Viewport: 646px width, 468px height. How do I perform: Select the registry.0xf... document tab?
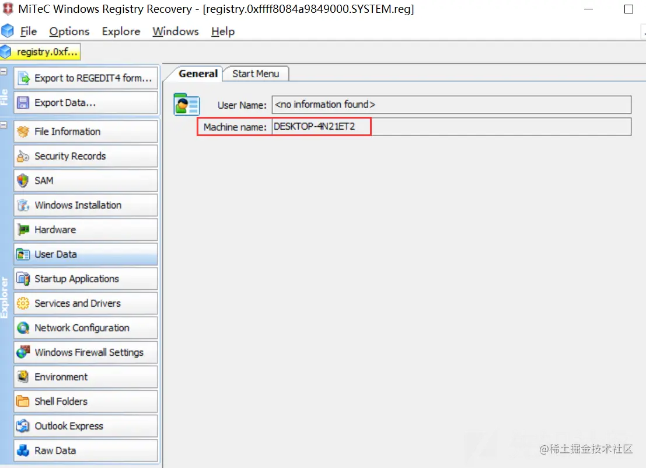pos(40,52)
